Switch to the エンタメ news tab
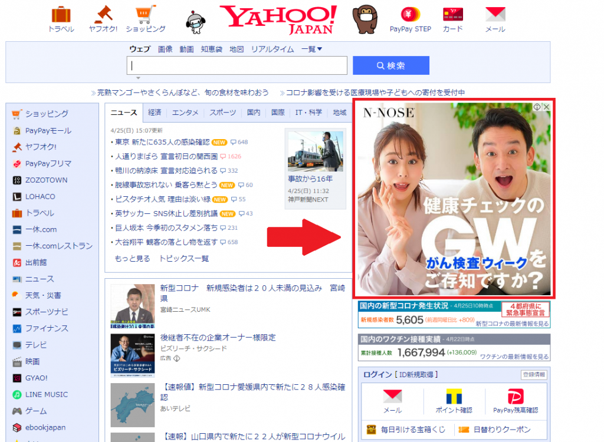 pyautogui.click(x=185, y=113)
